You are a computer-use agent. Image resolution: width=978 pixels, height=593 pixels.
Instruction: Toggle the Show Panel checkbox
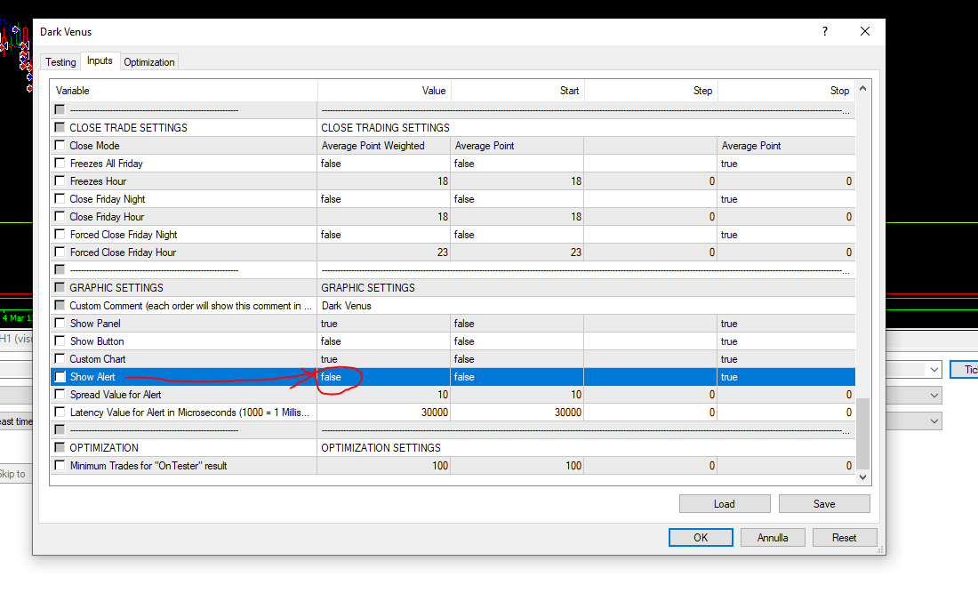60,323
